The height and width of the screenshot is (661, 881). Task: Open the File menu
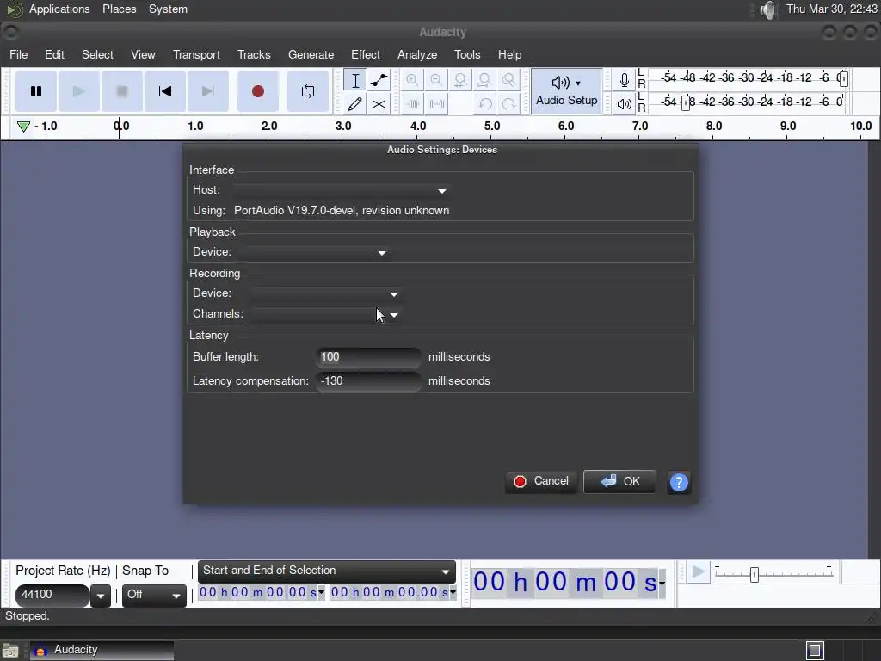tap(19, 54)
